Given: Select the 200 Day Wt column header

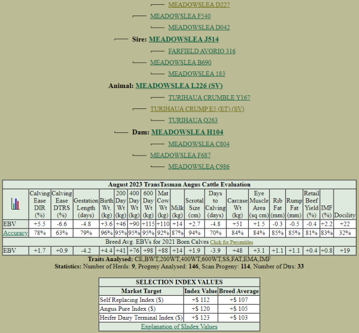Looking at the screenshot, I should point(121,204).
